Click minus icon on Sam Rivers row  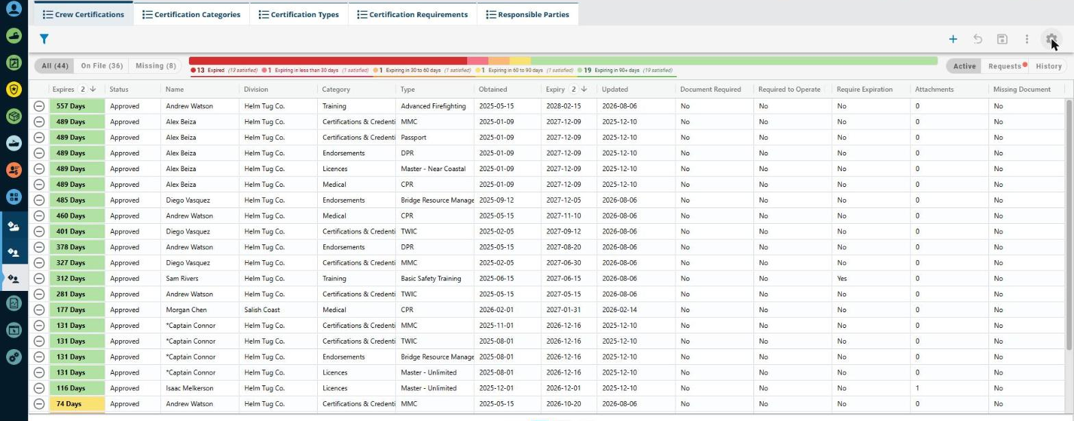click(x=39, y=279)
